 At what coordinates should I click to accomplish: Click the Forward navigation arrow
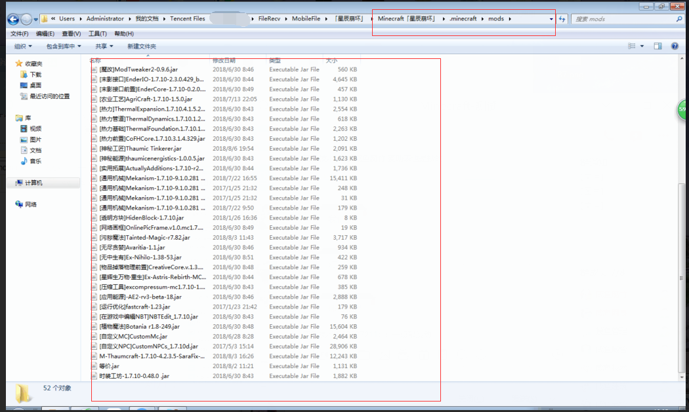(27, 20)
